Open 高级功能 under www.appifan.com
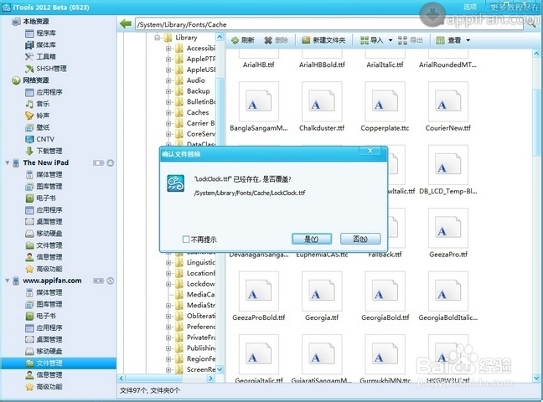The height and width of the screenshot is (402, 543). [44, 386]
